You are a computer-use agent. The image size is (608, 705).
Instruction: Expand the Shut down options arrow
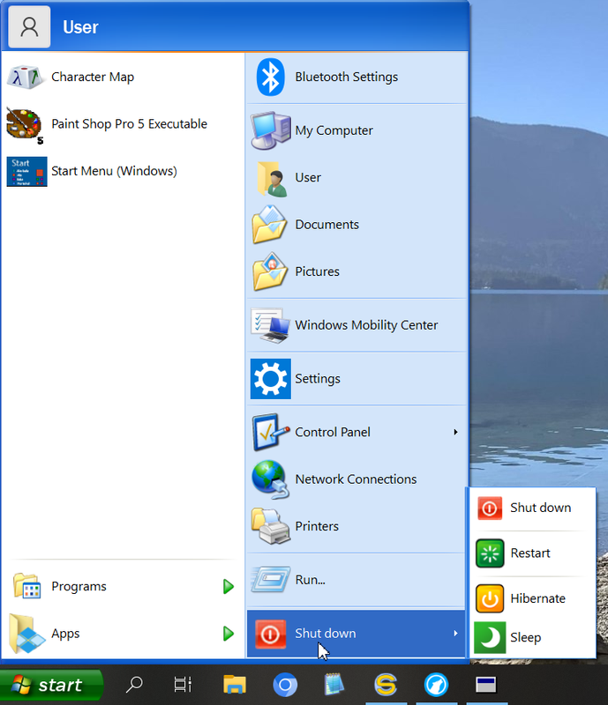pyautogui.click(x=455, y=634)
